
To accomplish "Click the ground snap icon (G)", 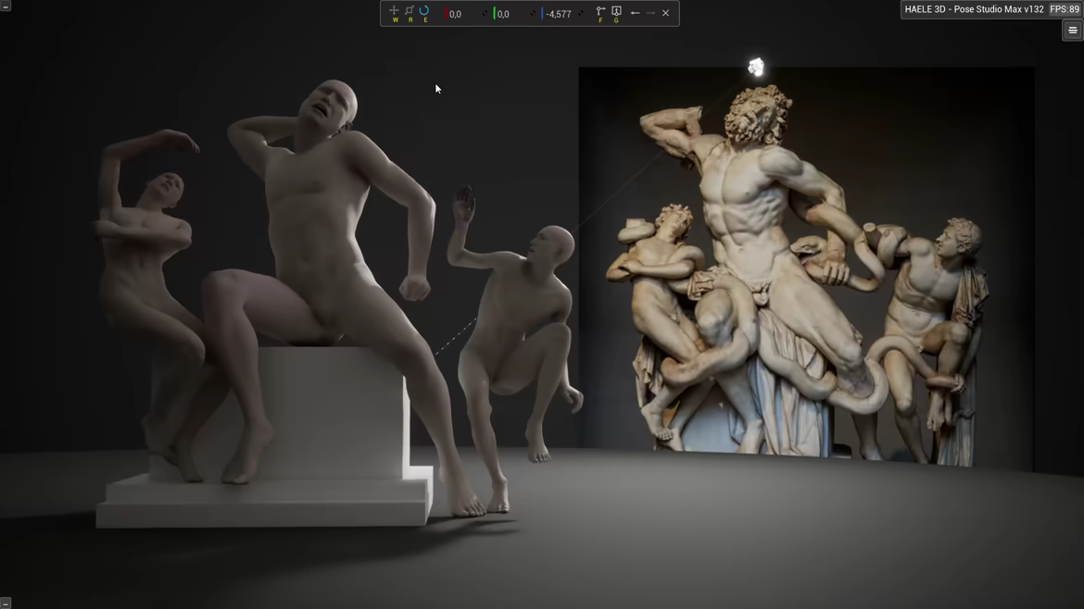I will point(616,12).
